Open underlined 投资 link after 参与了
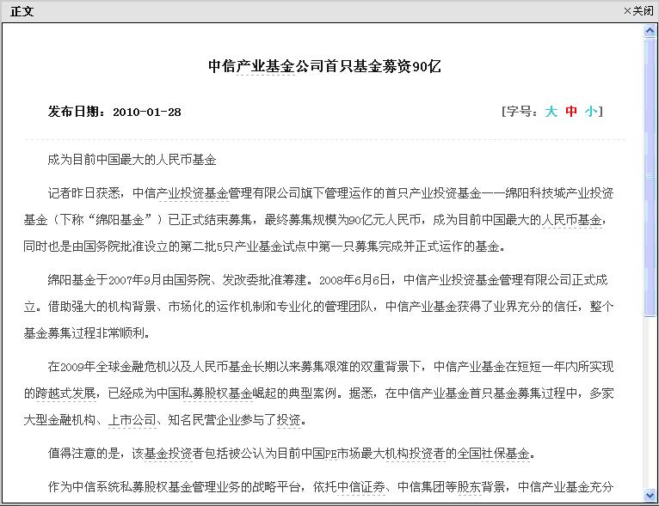659x506 pixels. coord(289,420)
